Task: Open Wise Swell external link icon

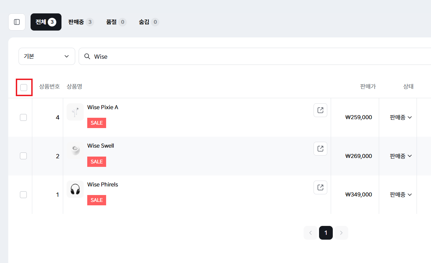Action: 320,149
